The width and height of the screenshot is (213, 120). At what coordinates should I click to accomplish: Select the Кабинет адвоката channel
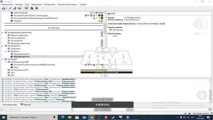18,38
